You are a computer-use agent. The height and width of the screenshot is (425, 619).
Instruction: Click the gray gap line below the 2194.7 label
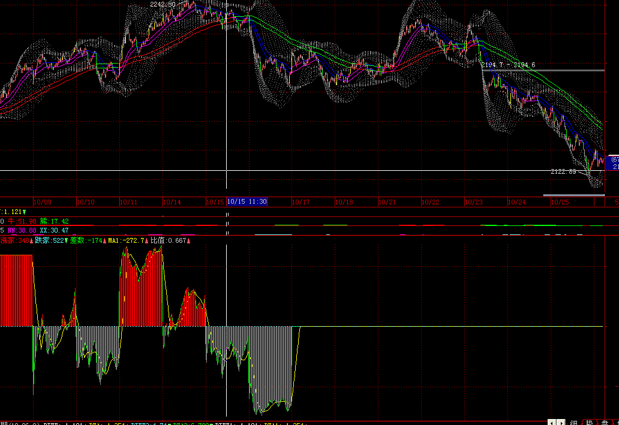(x=543, y=70)
